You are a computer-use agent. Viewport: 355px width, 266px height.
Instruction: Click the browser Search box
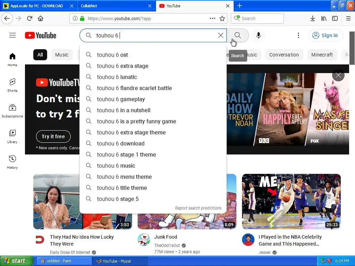tap(258, 18)
